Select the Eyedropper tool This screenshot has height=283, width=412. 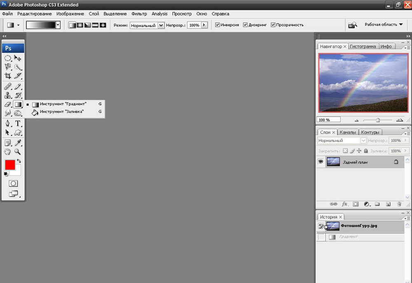pos(18,143)
